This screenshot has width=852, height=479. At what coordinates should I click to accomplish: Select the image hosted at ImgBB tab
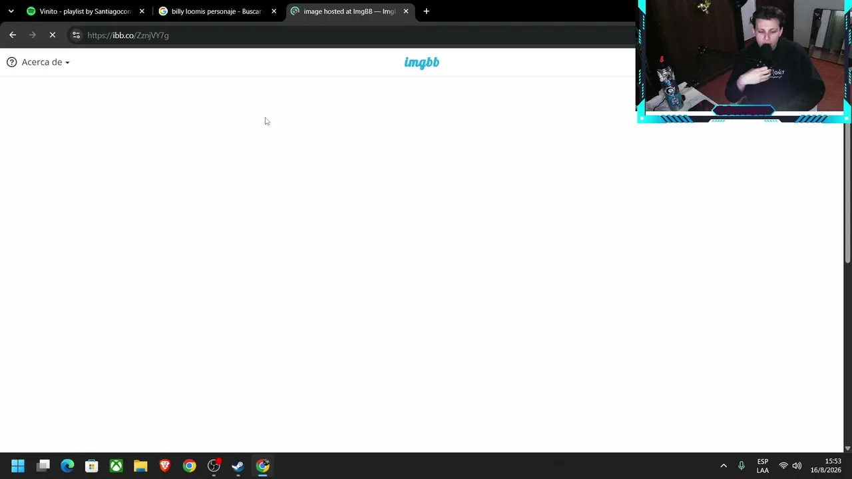[x=349, y=11]
